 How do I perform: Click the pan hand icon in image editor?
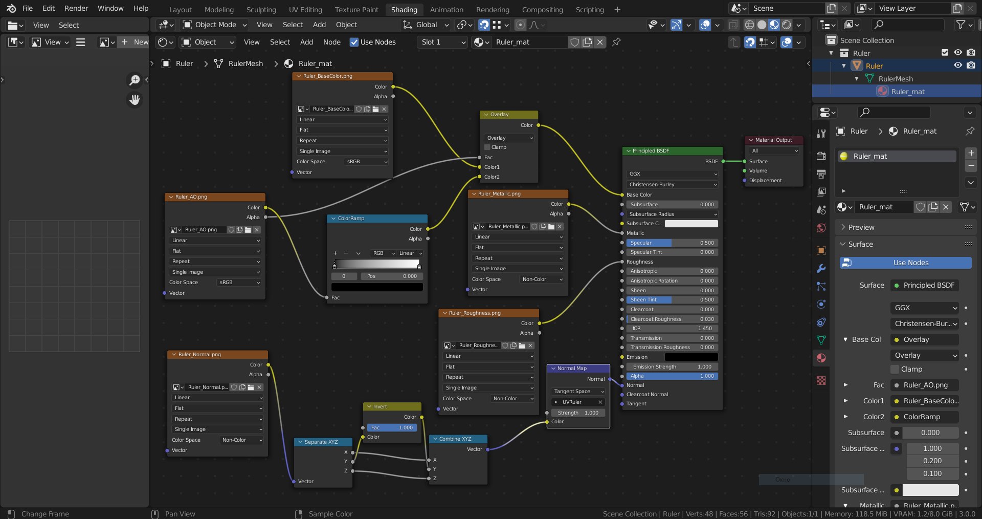[135, 100]
